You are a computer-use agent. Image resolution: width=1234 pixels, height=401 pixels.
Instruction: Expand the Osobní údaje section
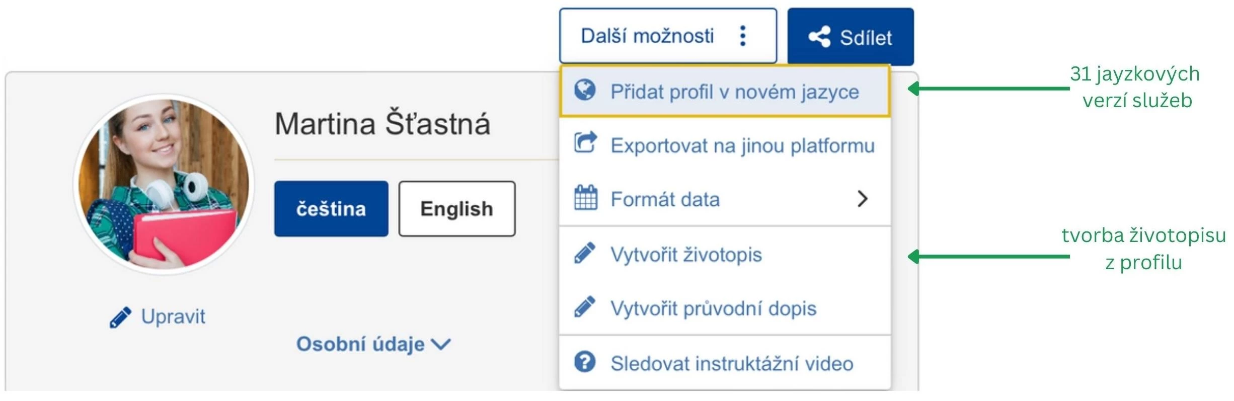373,345
